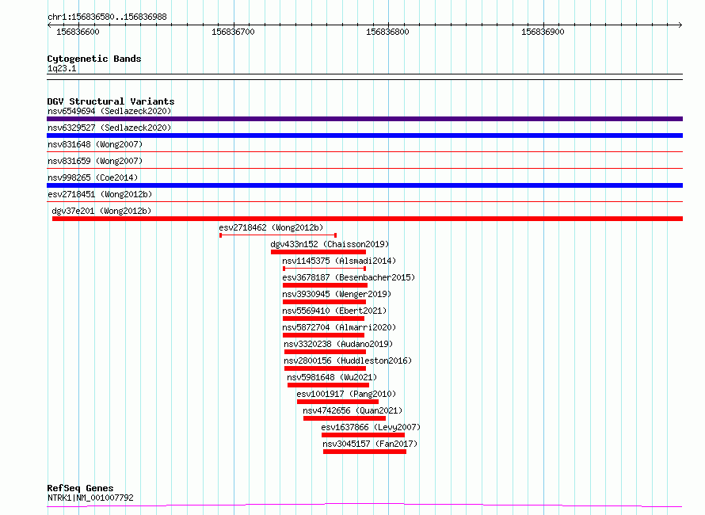Click the nsv998265 (Coe2014) blue variant bar
This screenshot has height=515, width=705.
pyautogui.click(x=364, y=185)
